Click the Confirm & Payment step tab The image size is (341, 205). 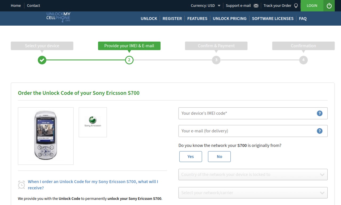click(x=216, y=46)
